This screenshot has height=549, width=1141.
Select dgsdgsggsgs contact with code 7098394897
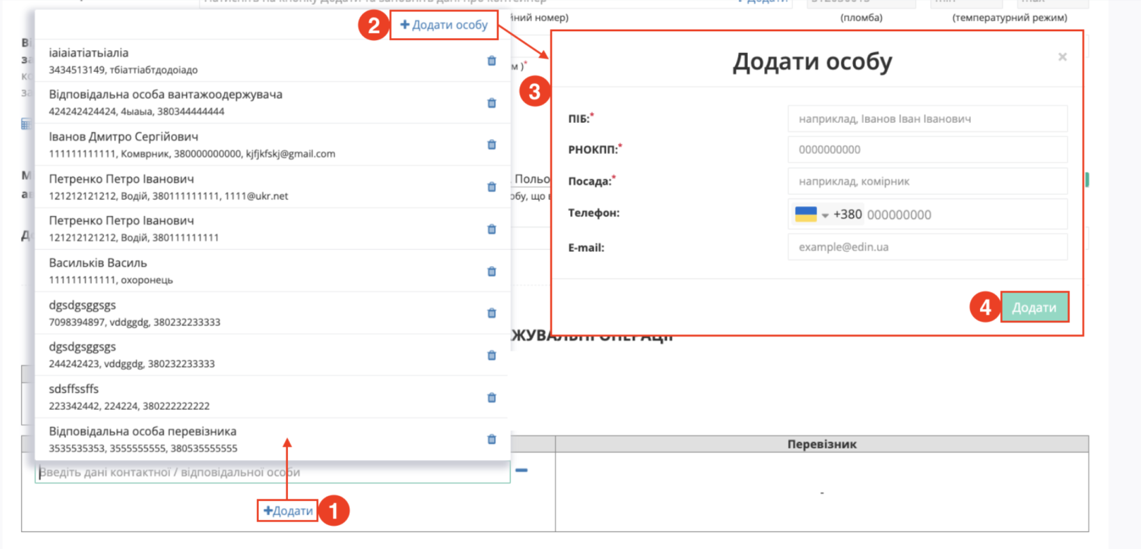[x=272, y=313]
